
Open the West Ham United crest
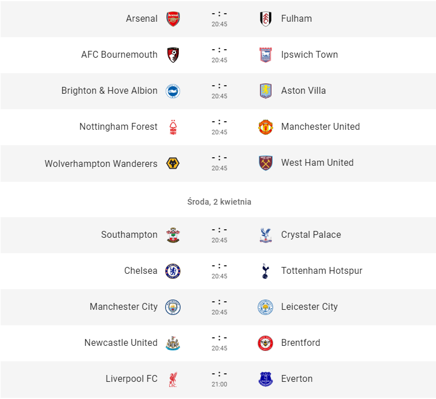(x=266, y=163)
